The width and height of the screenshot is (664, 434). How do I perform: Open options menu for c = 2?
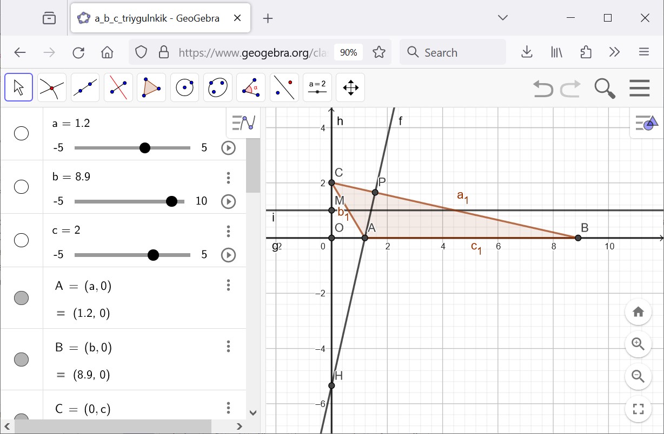(229, 231)
